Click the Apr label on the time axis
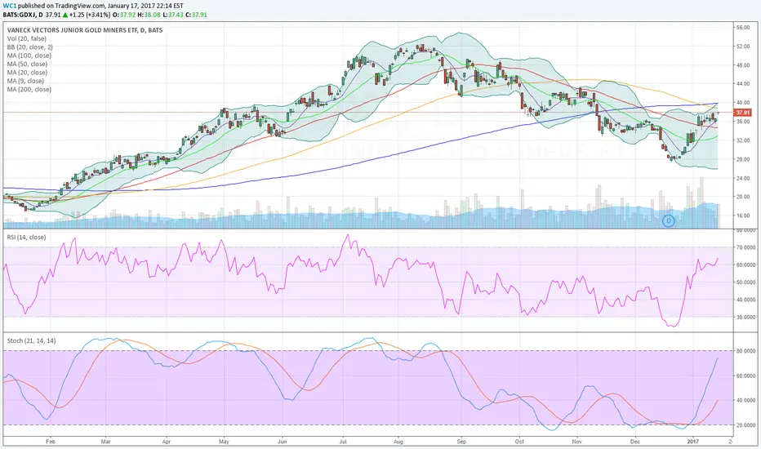This screenshot has height=449, width=761. 167,442
